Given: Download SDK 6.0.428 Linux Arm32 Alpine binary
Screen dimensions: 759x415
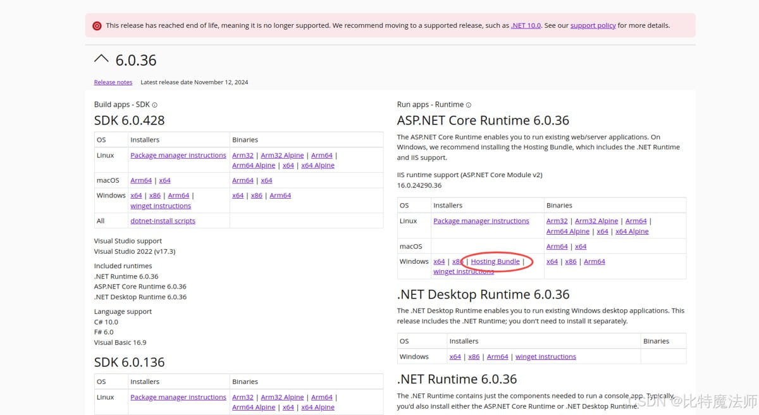Looking at the screenshot, I should [282, 155].
